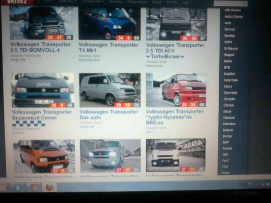Viewport: 271px width, 203px height.
Task: Select Aston Martin in brand sidebar
Action: 233,17
